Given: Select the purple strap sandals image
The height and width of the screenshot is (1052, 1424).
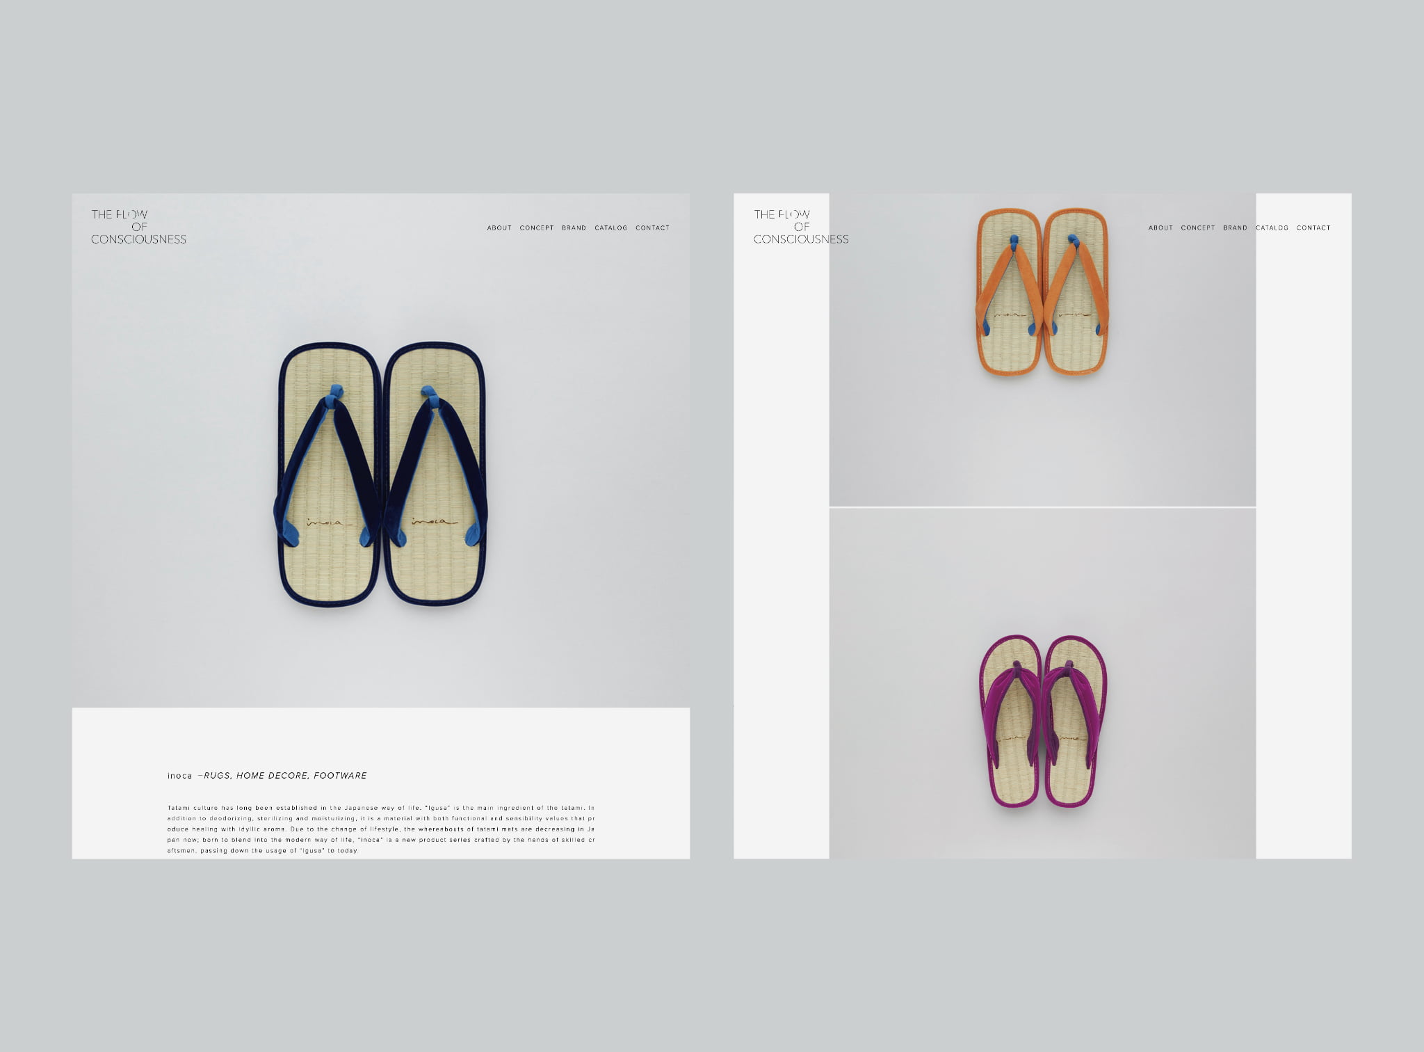Looking at the screenshot, I should [x=1042, y=722].
